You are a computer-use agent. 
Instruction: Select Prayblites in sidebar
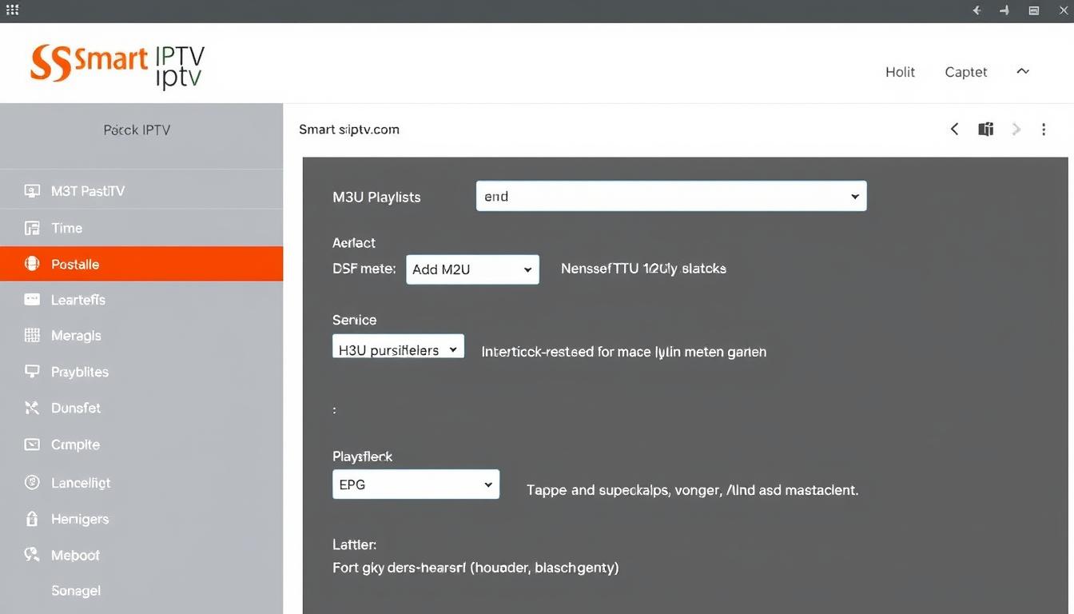point(141,371)
